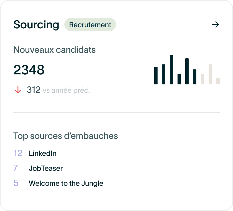Select the rightmost light bar in the chart

coord(218,81)
